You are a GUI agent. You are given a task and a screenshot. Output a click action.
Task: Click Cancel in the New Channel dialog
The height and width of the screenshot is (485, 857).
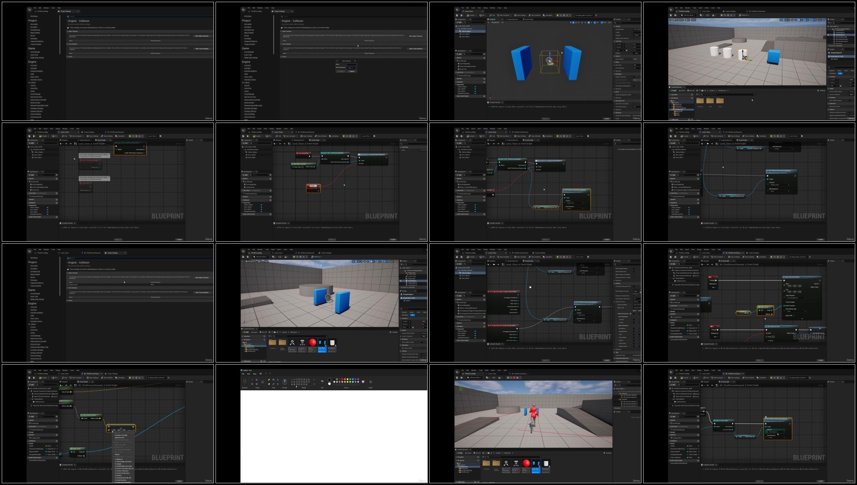click(x=352, y=71)
